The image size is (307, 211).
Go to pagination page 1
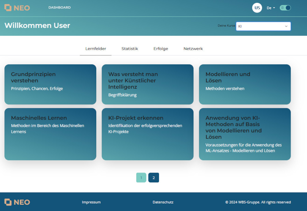pos(141,178)
